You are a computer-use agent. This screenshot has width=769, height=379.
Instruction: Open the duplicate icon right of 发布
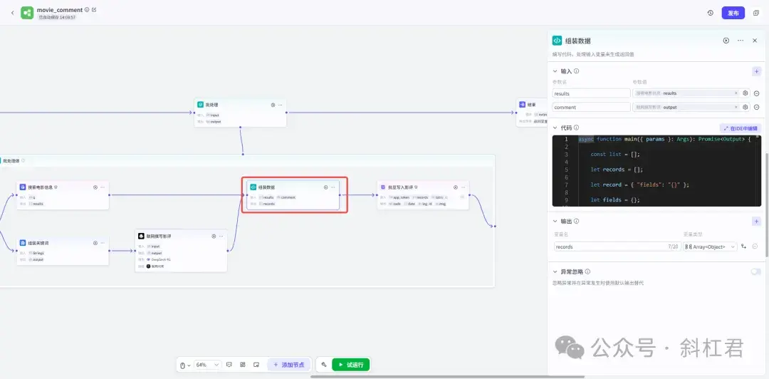755,14
